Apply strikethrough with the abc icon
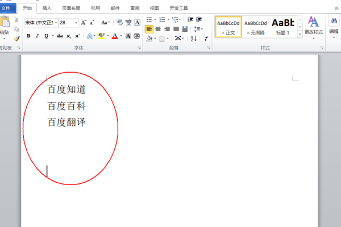Viewport: 341px width, 227px height. [x=60, y=36]
